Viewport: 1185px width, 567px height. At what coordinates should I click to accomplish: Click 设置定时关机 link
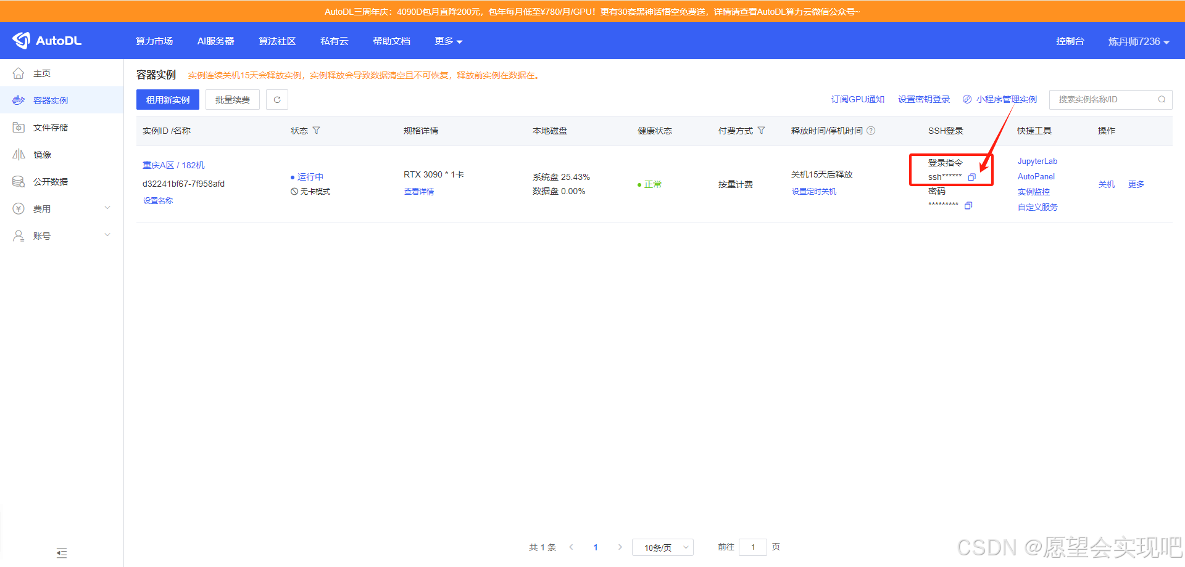pyautogui.click(x=814, y=192)
